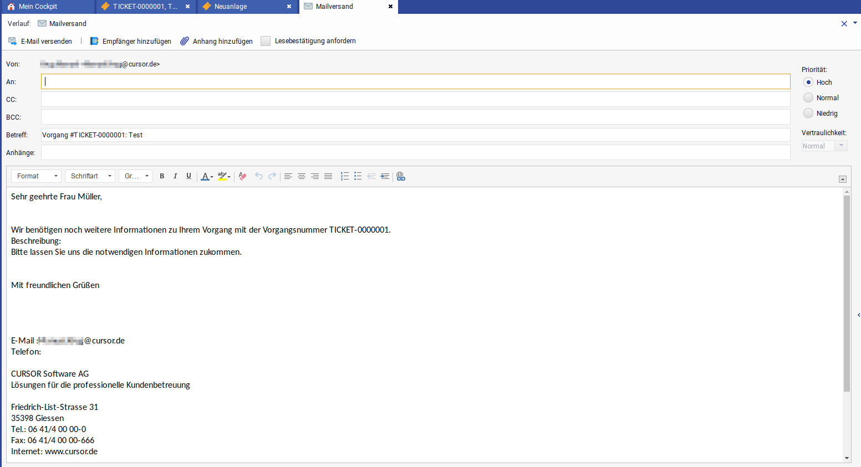The image size is (861, 467).
Task: Click the 'Mit freundlichen Grüßen' line
Action: [x=55, y=285]
